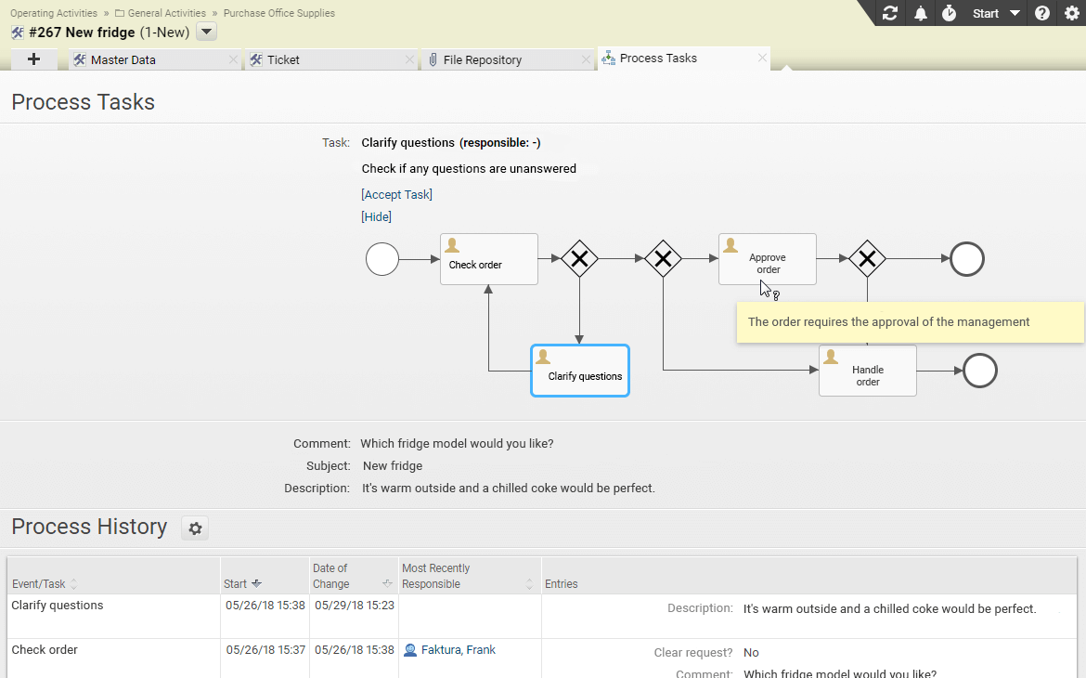Open the ticket title dropdown arrow

coord(206,32)
